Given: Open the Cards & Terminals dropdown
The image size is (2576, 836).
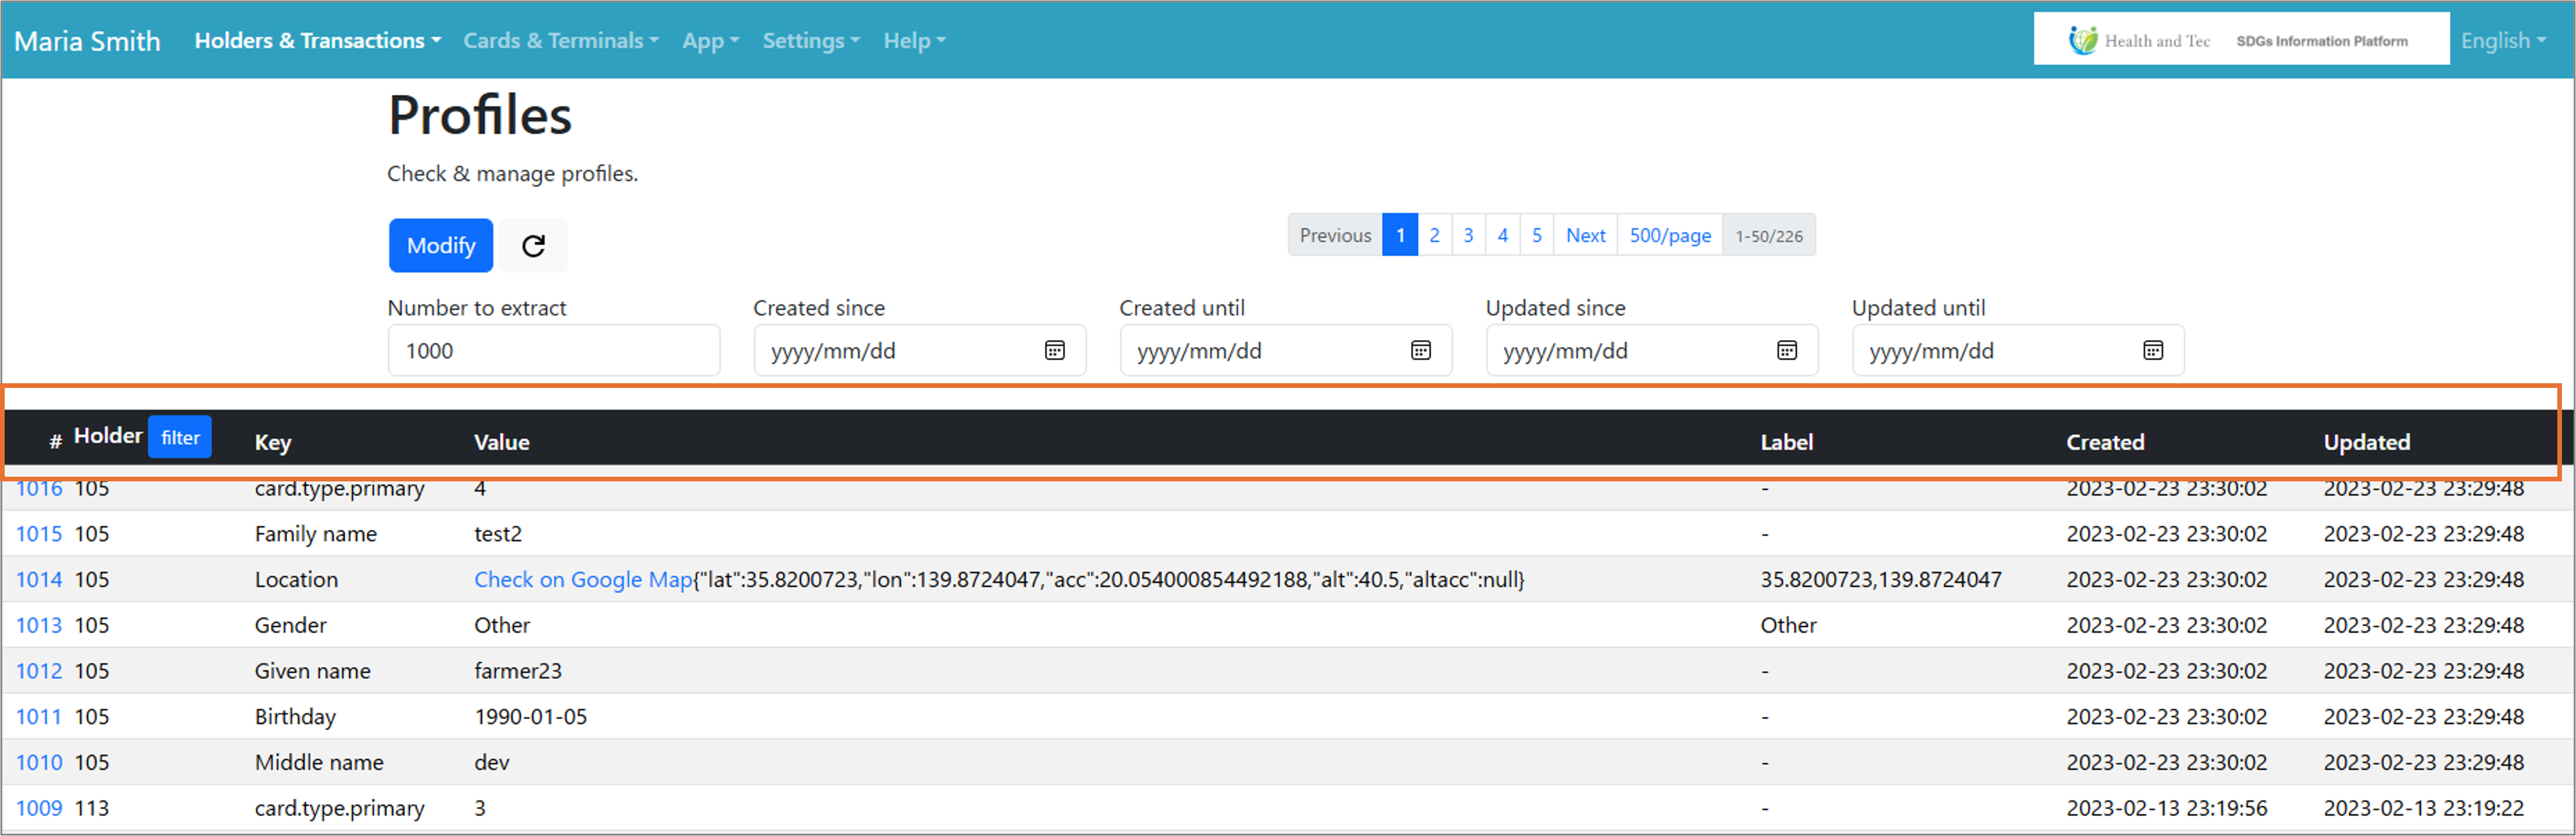Looking at the screenshot, I should tap(560, 41).
